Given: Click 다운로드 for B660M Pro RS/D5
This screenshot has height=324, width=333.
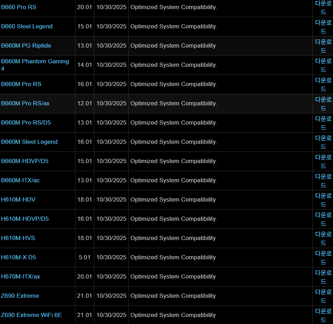Looking at the screenshot, I should [x=323, y=123].
